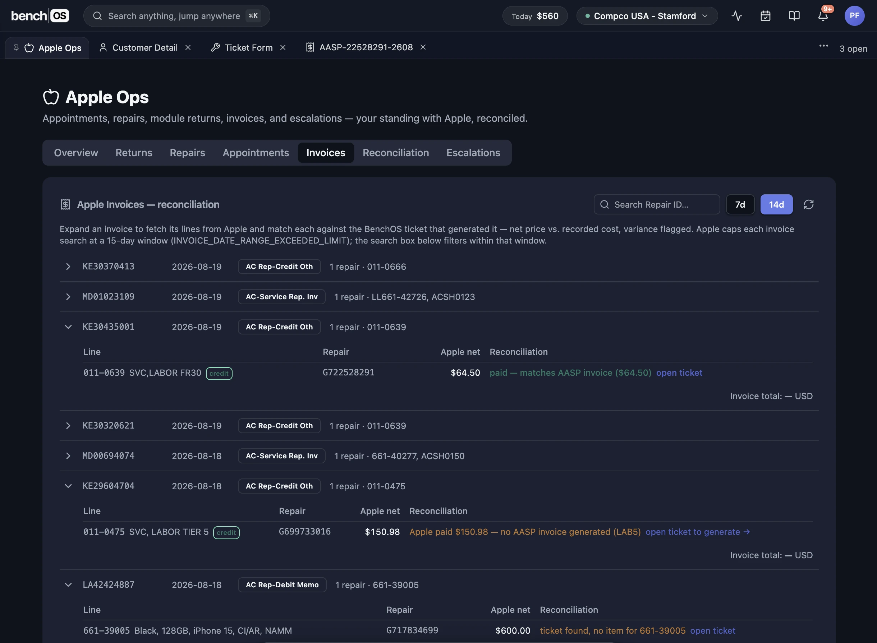Click the pin icon on Apple Ops tab
877x643 pixels.
[16, 47]
